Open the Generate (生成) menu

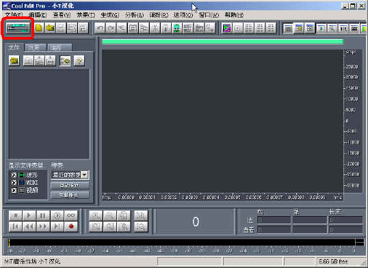pyautogui.click(x=109, y=15)
